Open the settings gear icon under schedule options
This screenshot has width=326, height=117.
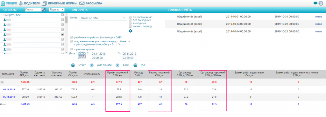131,31
